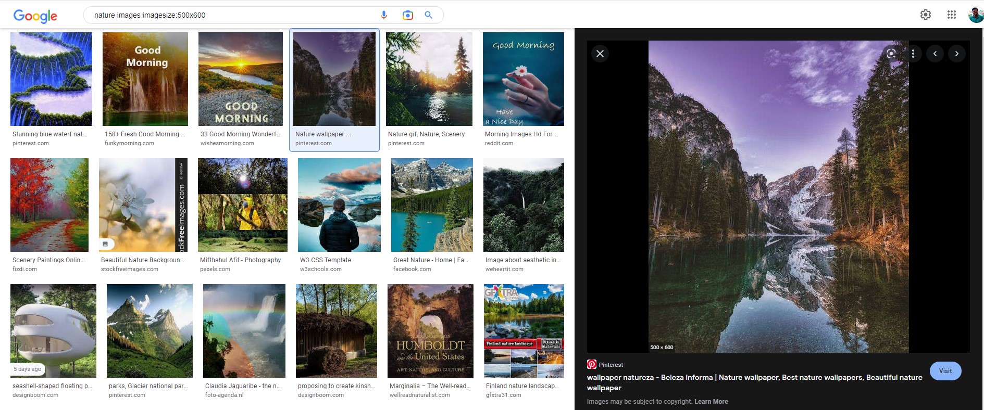The width and height of the screenshot is (984, 410).
Task: Open three-dot more options in preview
Action: point(913,54)
